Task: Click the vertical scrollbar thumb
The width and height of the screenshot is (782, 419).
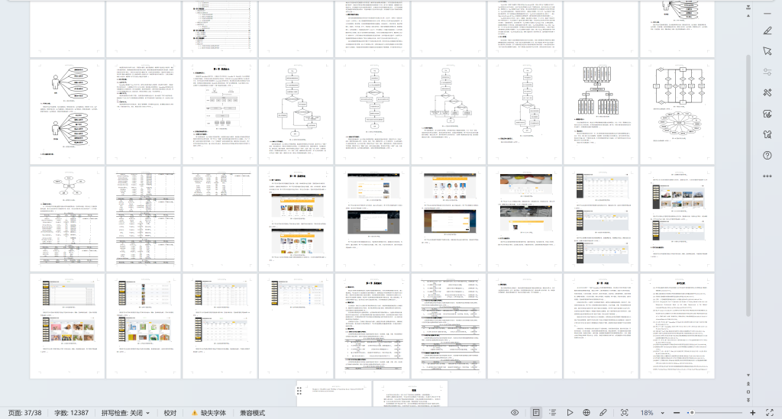Action: pyautogui.click(x=748, y=185)
